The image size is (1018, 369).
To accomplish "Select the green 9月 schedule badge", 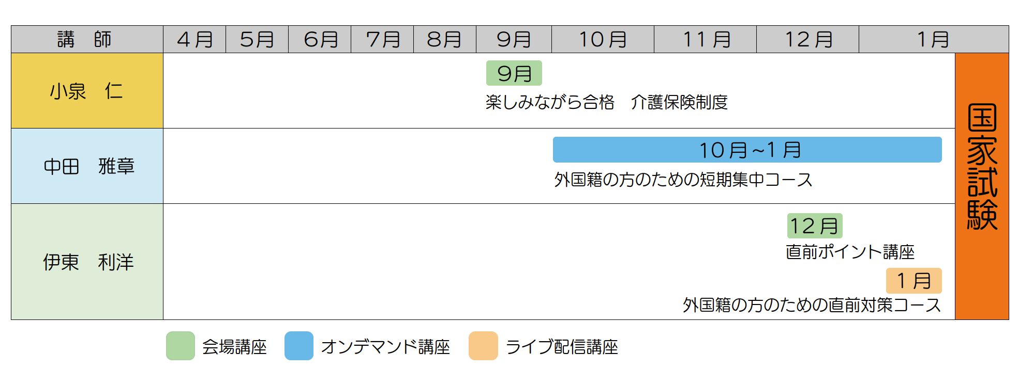I will pos(514,73).
